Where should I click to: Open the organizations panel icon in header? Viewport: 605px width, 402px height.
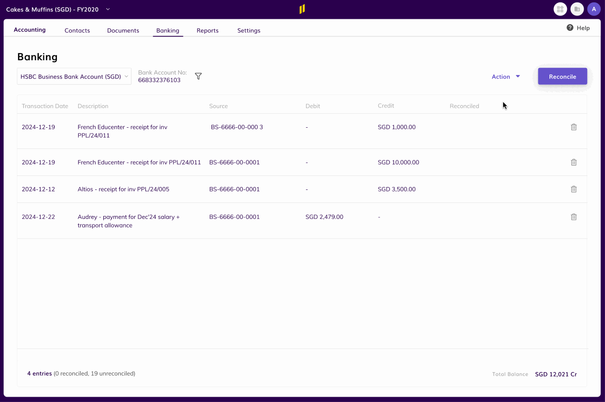(x=577, y=9)
